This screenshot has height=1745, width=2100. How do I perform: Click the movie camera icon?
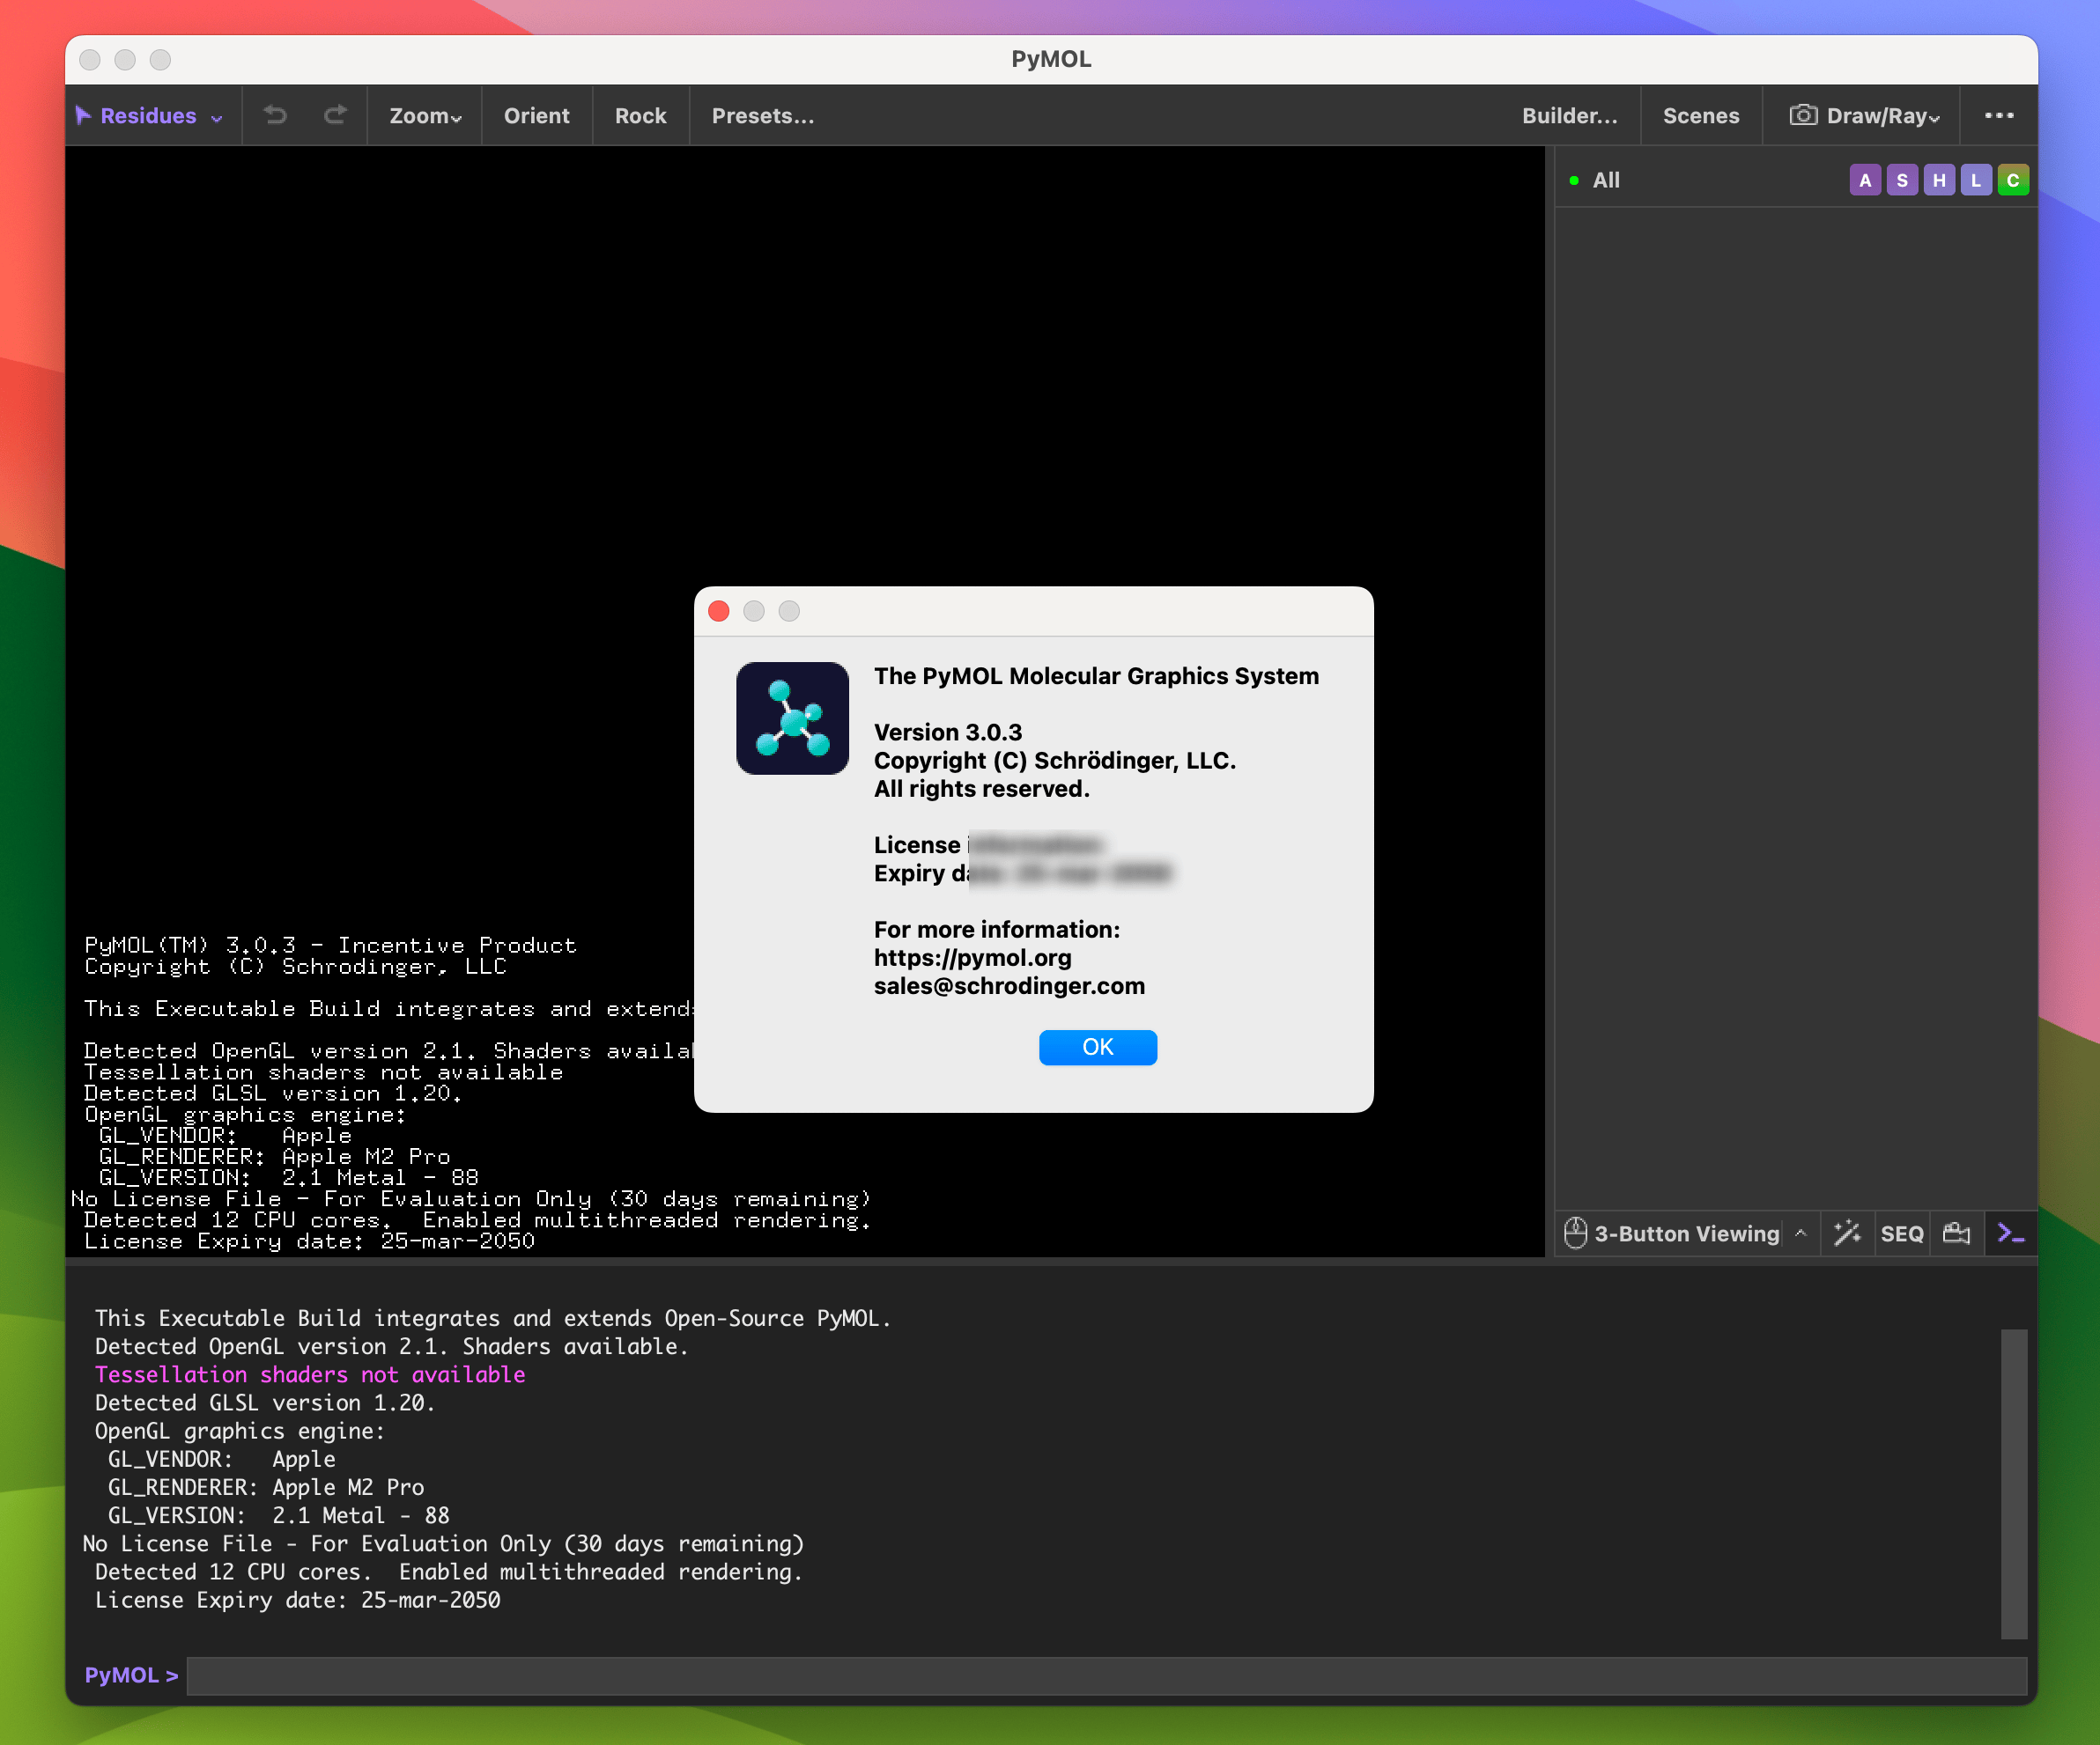click(x=1956, y=1233)
